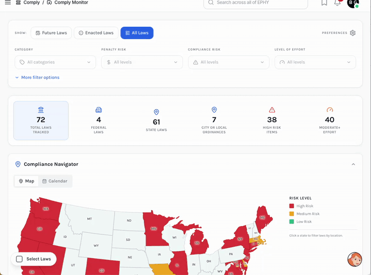The width and height of the screenshot is (371, 275).
Task: Collapse the Compliance Navigator panel
Action: click(x=353, y=164)
